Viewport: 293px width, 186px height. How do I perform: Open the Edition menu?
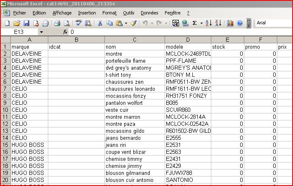tap(39, 13)
